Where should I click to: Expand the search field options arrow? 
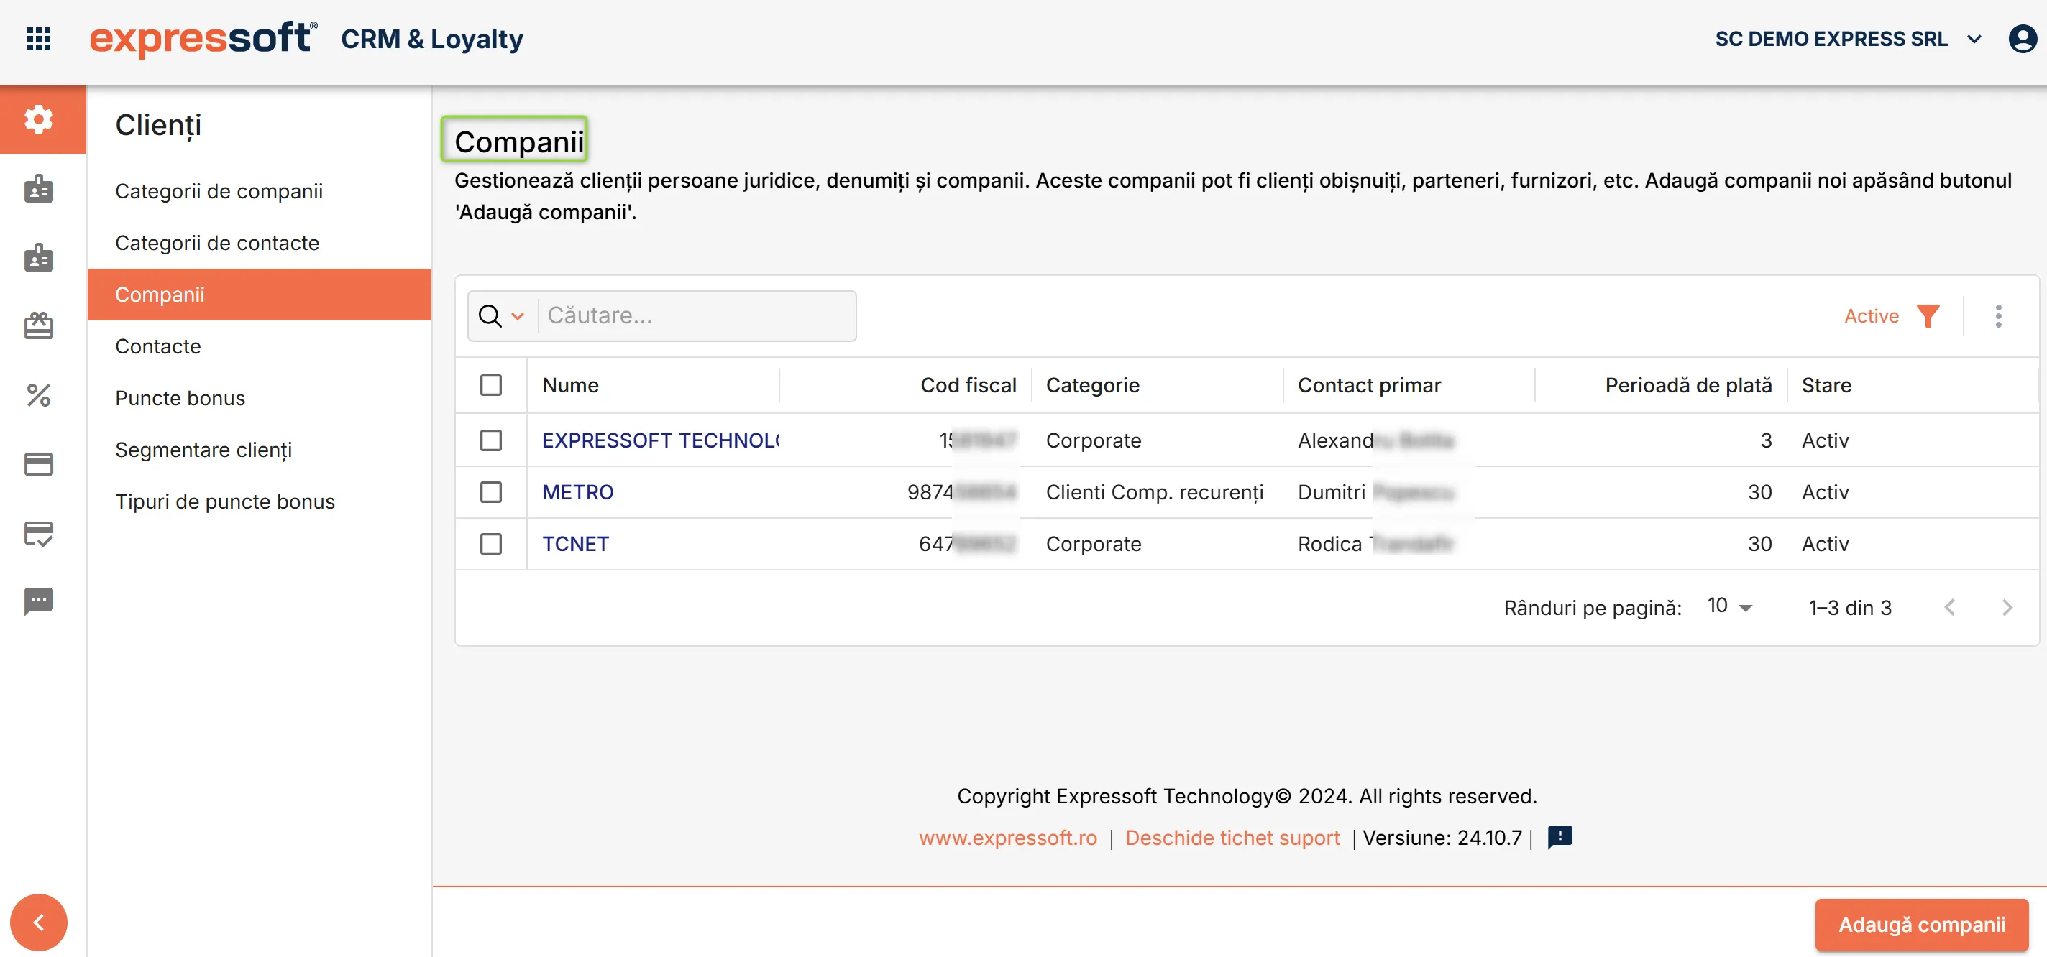pyautogui.click(x=518, y=316)
